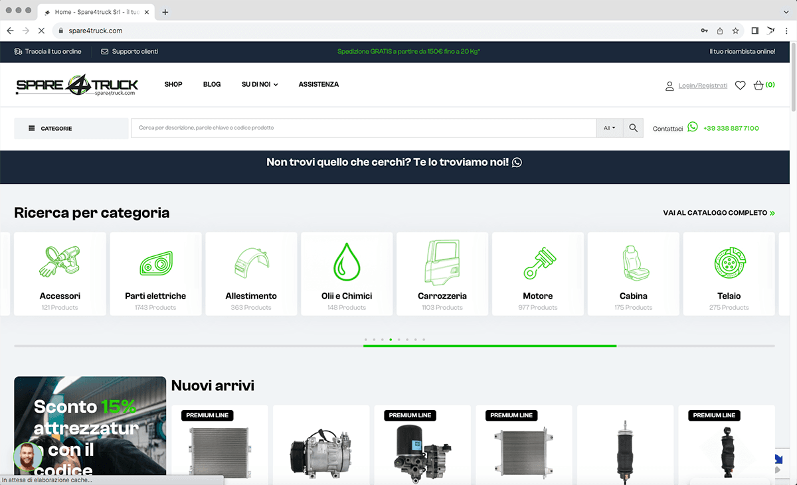
Task: Click Non trovi quello che cerchi banner
Action: pos(394,162)
